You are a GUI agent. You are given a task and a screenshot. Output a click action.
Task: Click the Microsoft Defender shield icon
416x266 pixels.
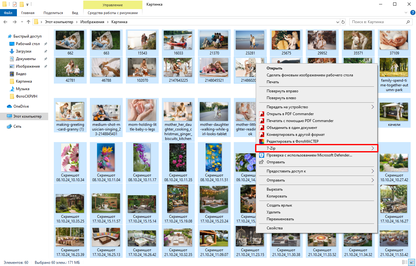click(261, 155)
